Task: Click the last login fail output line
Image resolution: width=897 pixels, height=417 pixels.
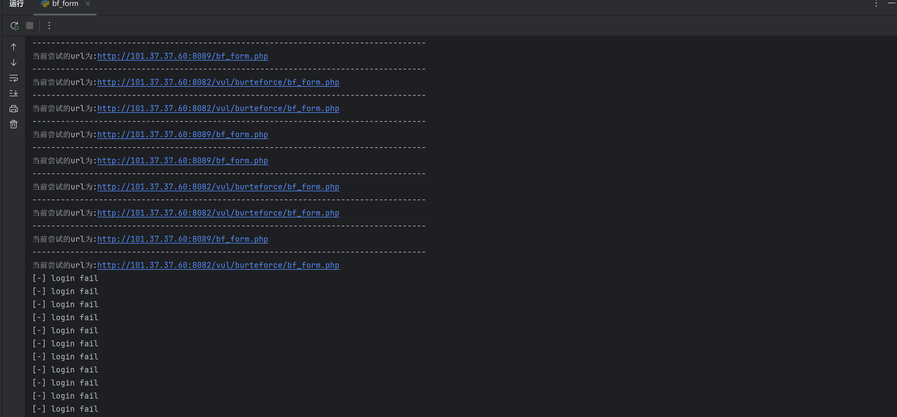Action: click(x=66, y=409)
